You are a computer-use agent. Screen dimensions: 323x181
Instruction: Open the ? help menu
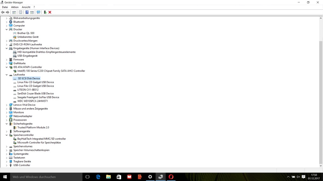pyautogui.click(x=34, y=7)
